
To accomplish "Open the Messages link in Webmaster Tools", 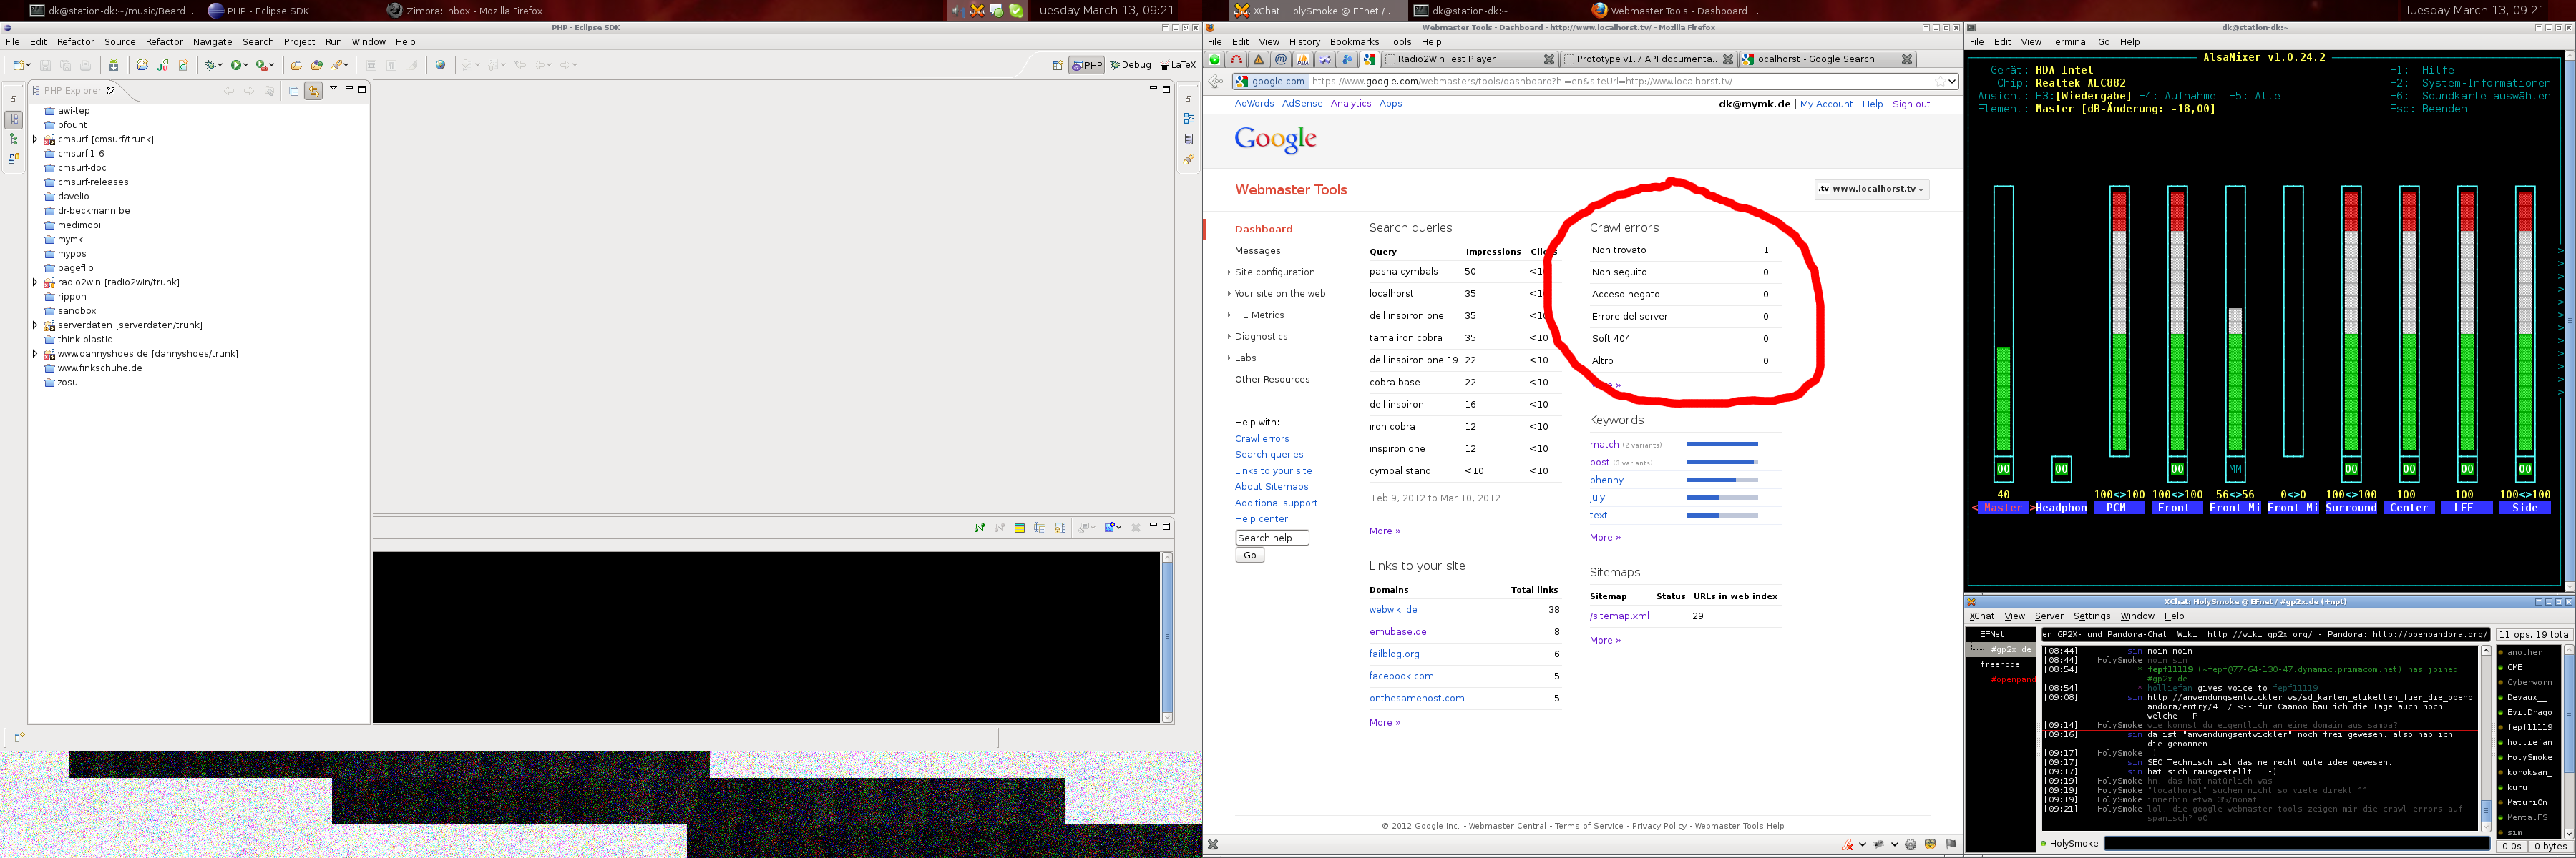I will [1257, 251].
